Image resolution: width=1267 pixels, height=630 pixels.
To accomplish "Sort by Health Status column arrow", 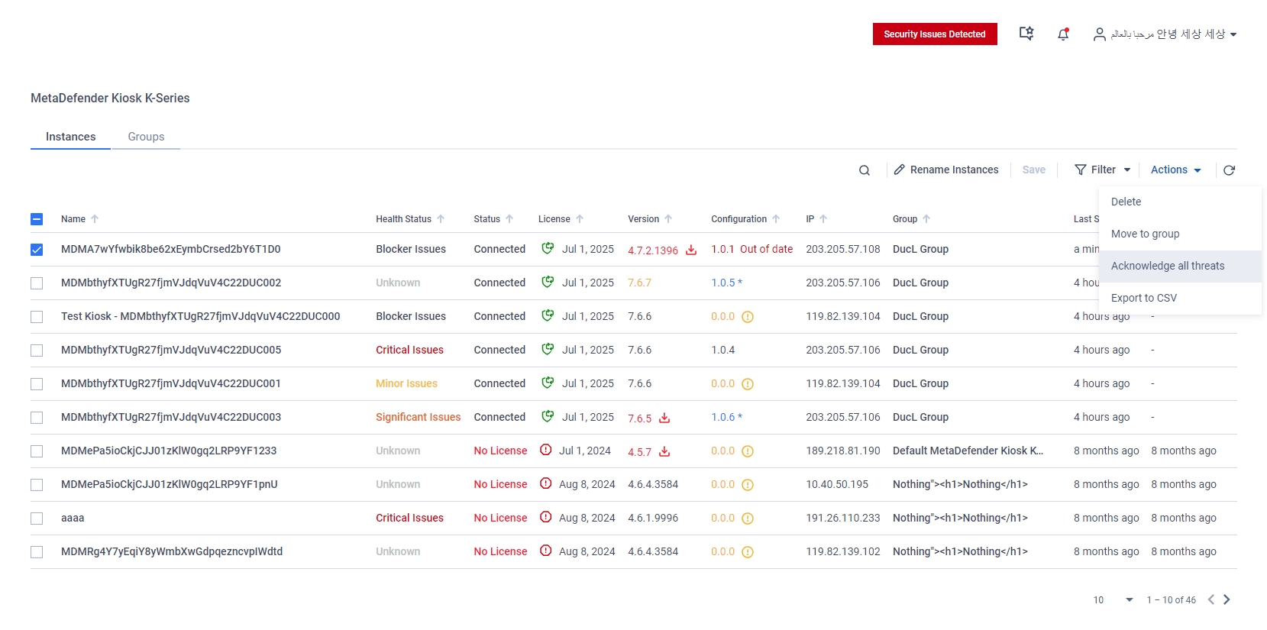I will pyautogui.click(x=441, y=219).
